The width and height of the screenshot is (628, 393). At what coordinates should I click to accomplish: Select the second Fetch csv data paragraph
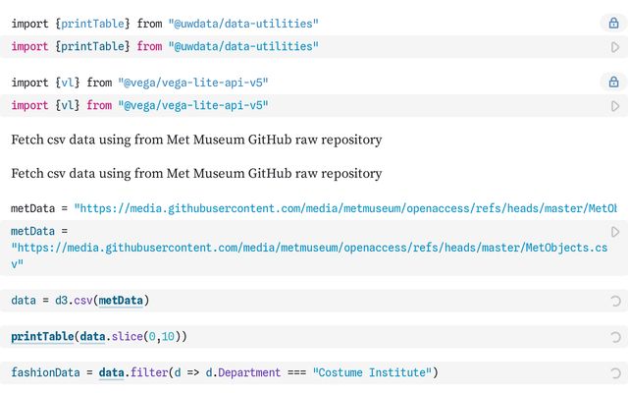pos(196,173)
